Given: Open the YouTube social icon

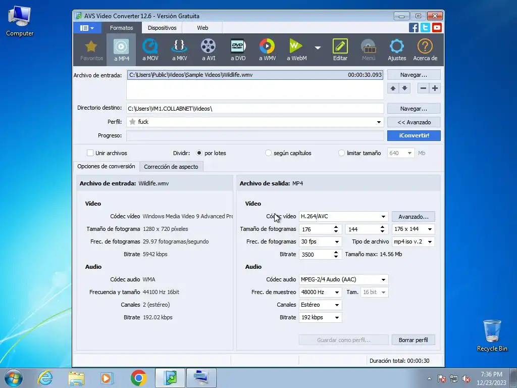Looking at the screenshot, I should pyautogui.click(x=437, y=28).
